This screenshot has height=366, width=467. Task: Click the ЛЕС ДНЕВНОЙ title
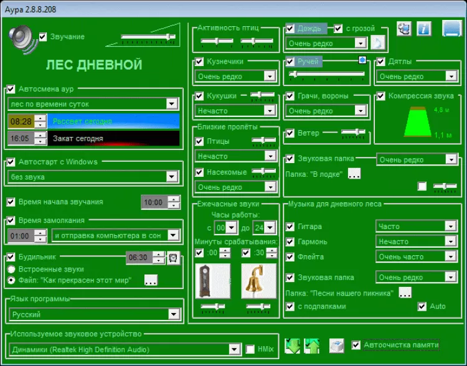pos(94,65)
